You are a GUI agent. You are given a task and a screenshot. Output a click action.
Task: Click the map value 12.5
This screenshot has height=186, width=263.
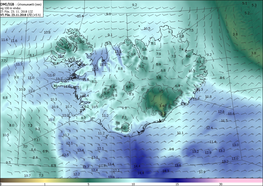65,155
